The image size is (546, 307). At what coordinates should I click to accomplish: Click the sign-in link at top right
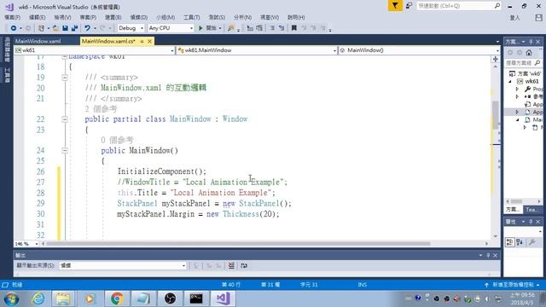click(x=514, y=18)
